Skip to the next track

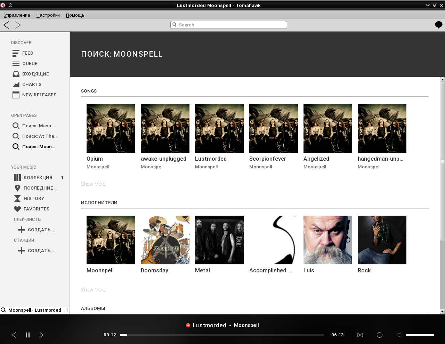point(42,335)
